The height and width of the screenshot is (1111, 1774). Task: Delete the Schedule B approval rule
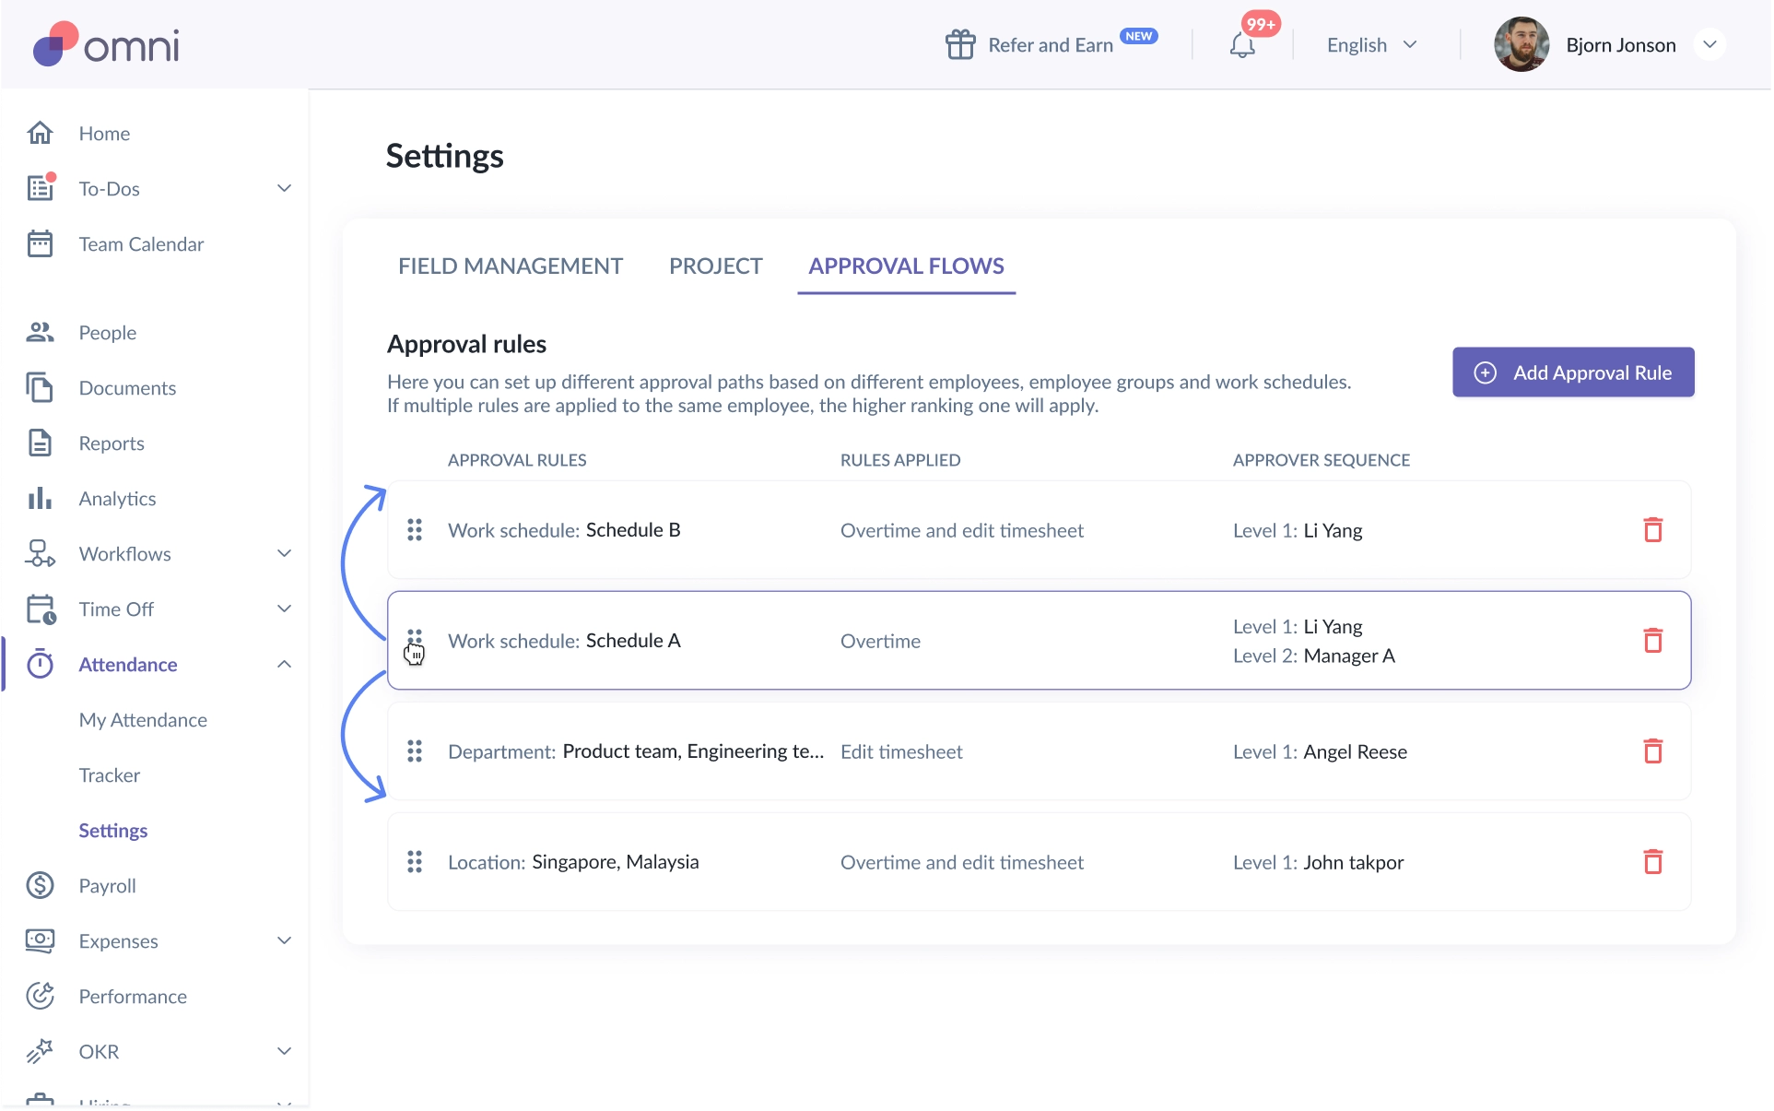(1652, 530)
